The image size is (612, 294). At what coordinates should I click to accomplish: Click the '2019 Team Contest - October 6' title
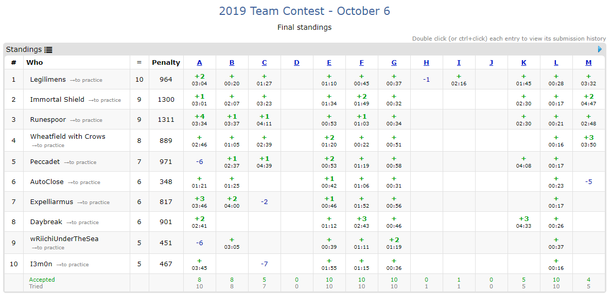point(304,11)
